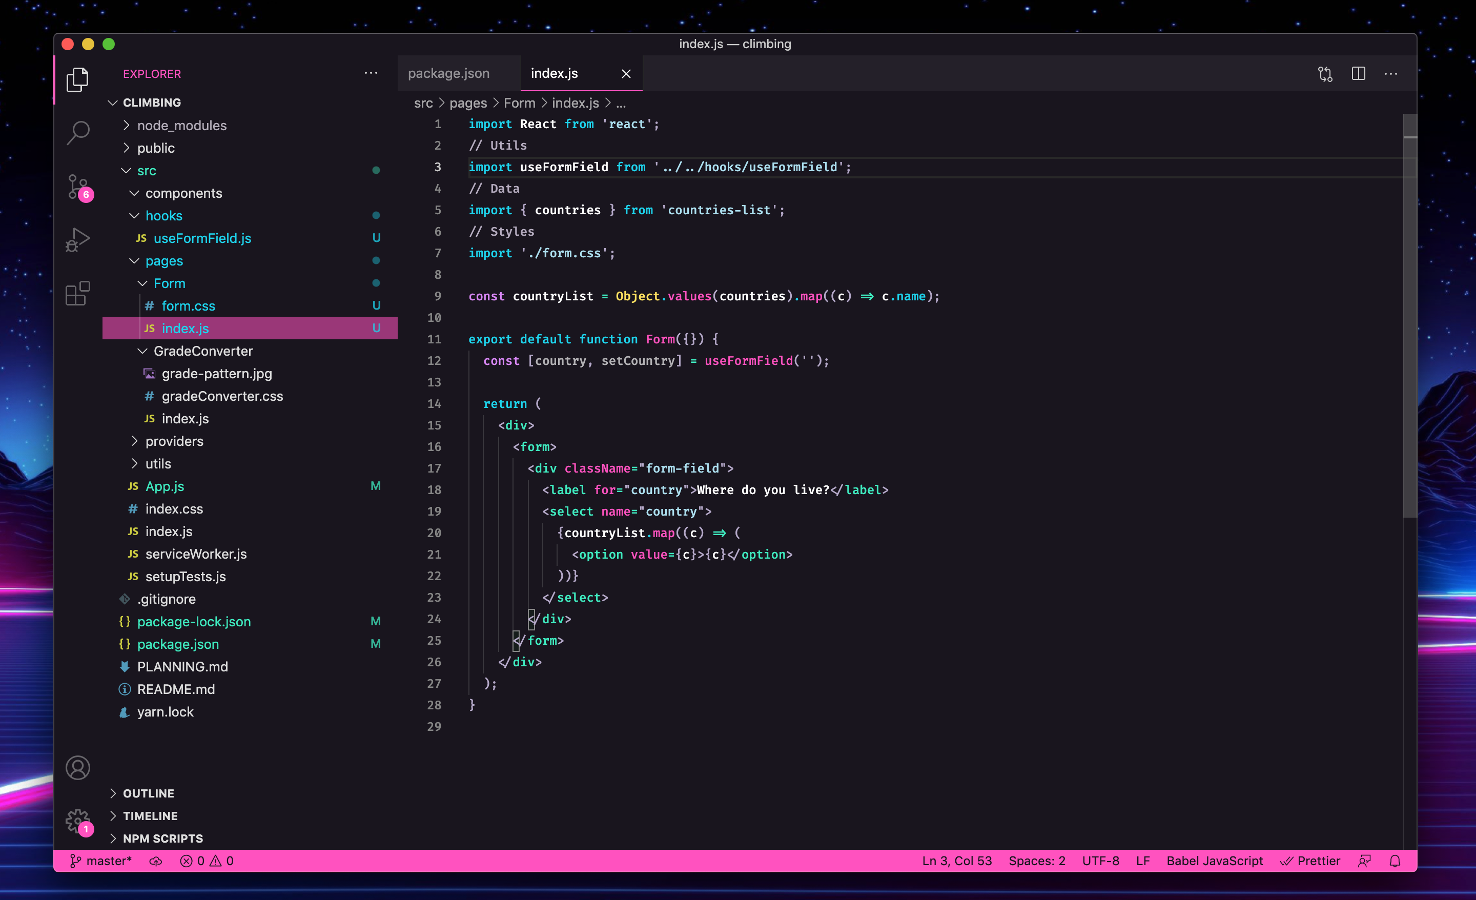
Task: Expand the OUTLINE section
Action: [x=148, y=793]
